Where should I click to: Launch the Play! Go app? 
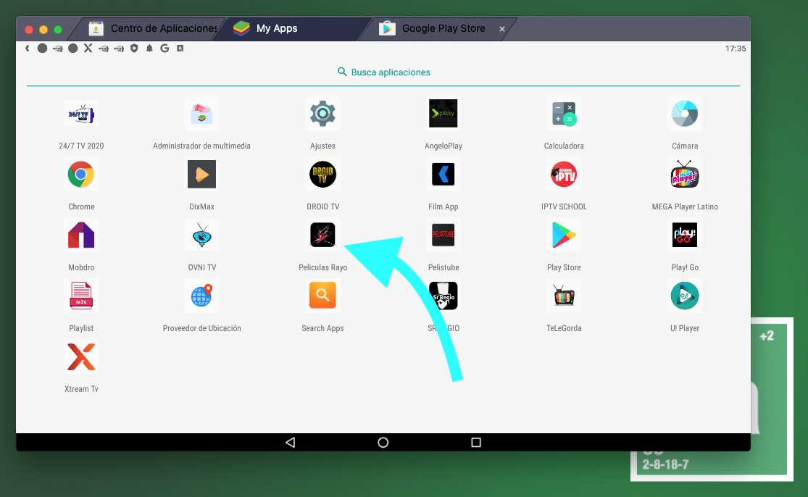point(684,235)
